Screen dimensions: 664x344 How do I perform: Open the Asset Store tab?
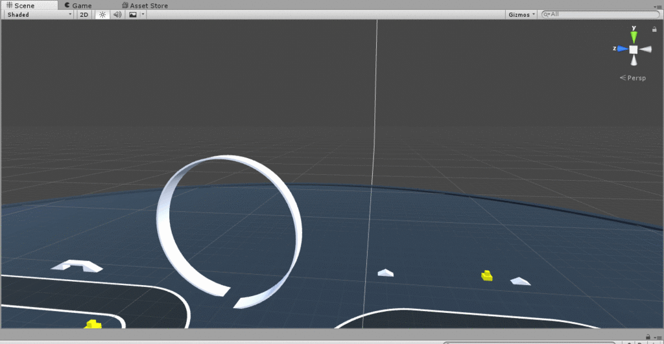click(145, 5)
